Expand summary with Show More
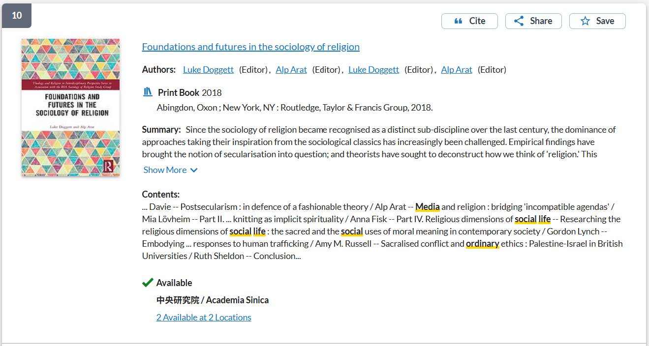The image size is (649, 346). tap(165, 170)
